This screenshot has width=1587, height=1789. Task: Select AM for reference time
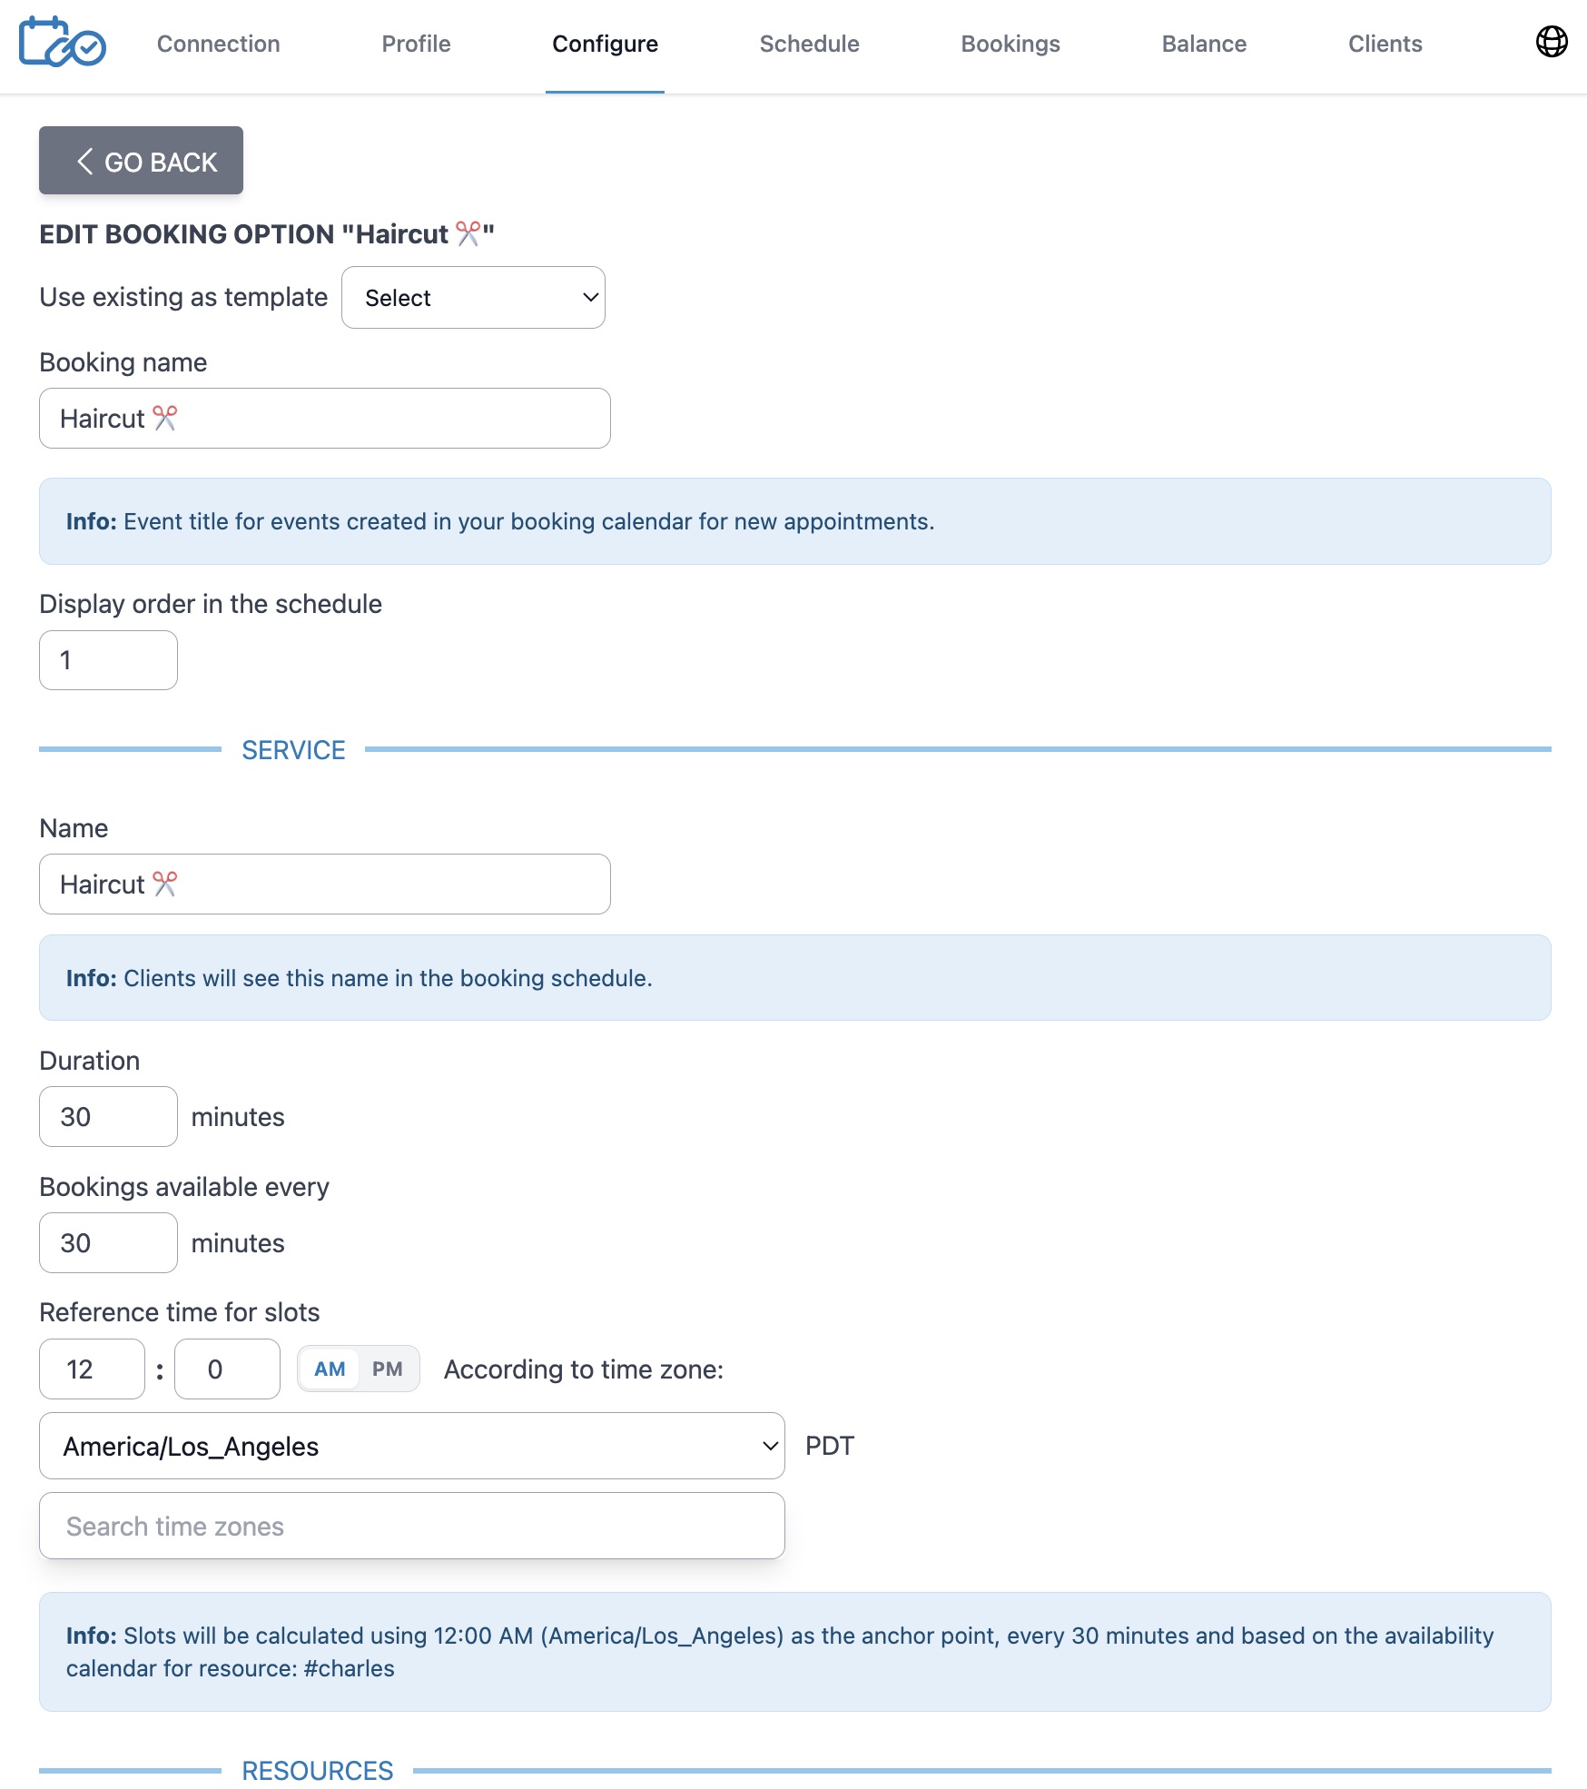click(331, 1369)
